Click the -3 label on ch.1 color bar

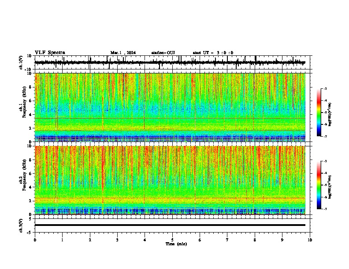325,89
